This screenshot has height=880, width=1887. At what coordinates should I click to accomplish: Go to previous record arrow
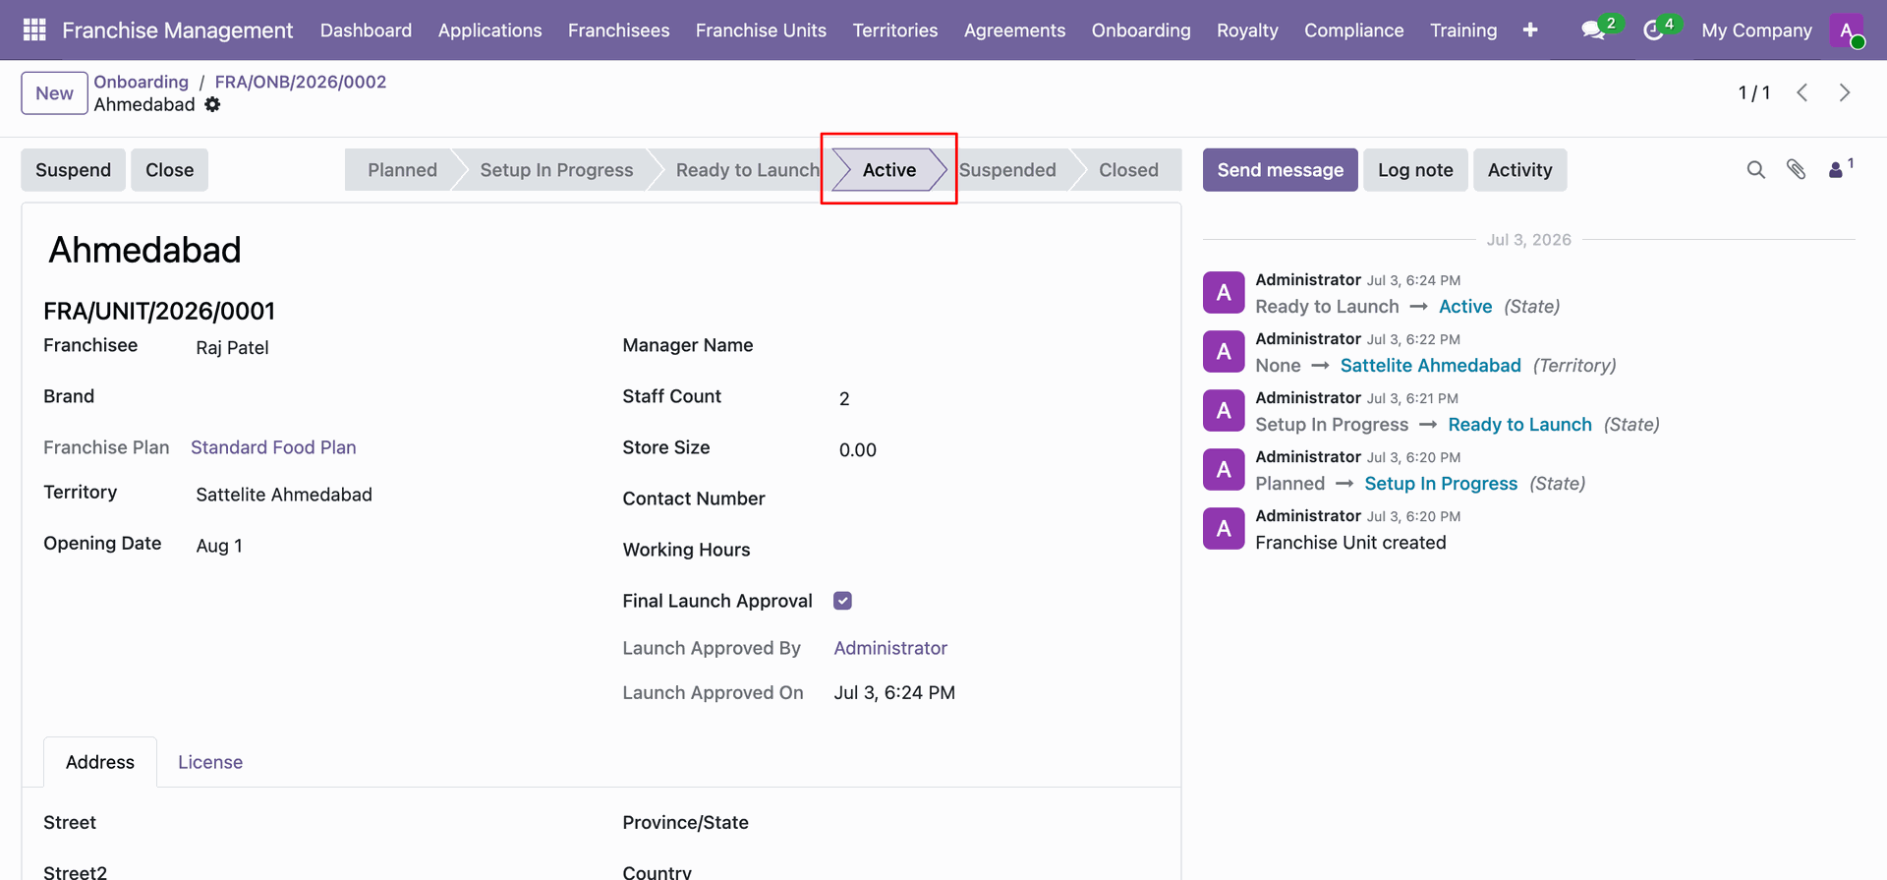[1802, 92]
